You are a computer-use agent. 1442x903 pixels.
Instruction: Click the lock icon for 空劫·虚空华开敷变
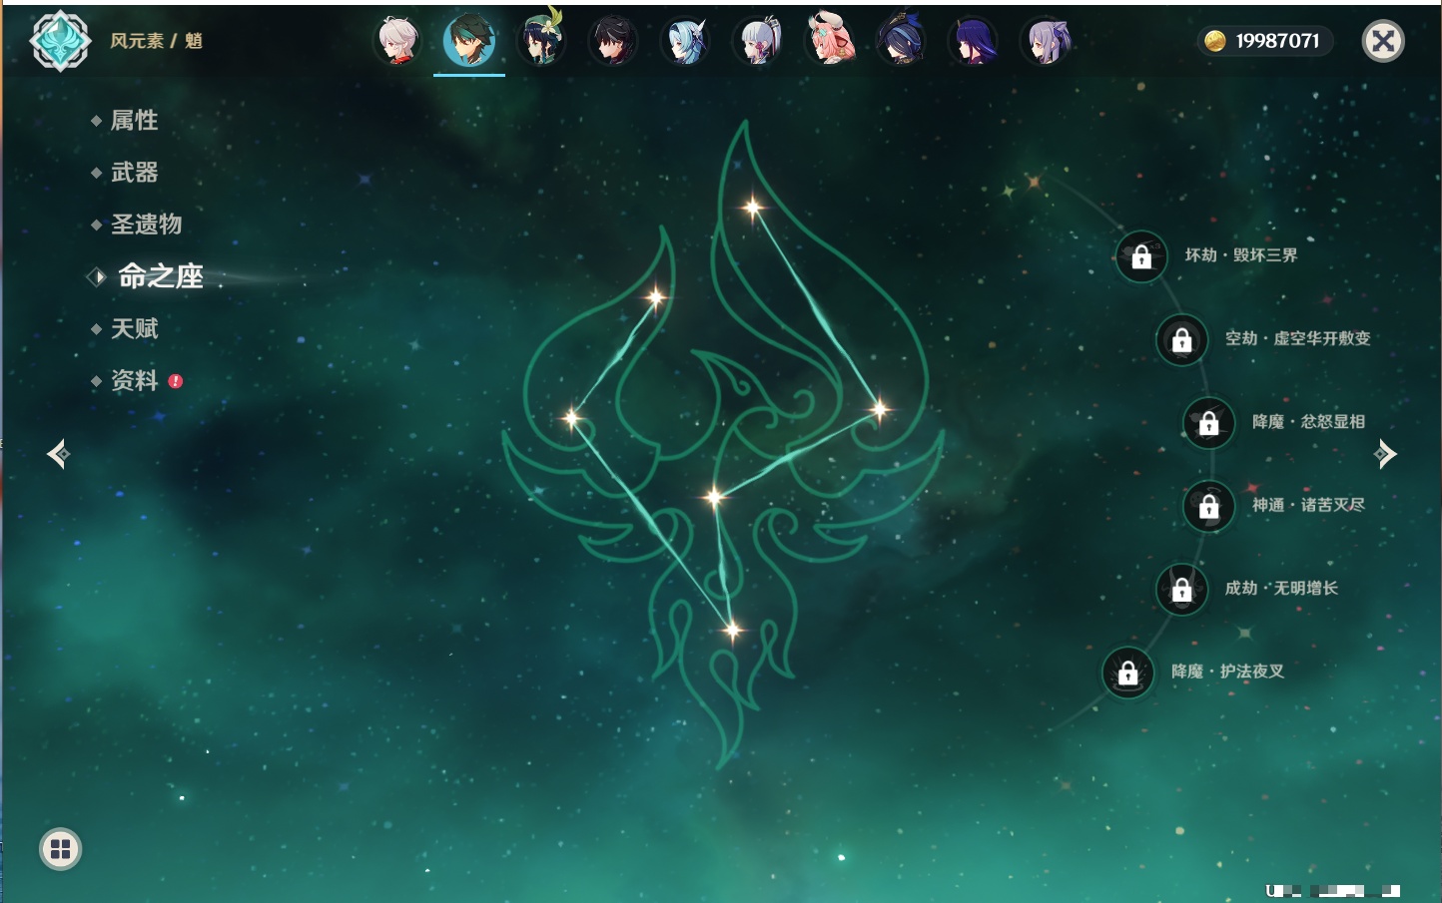tap(1182, 339)
